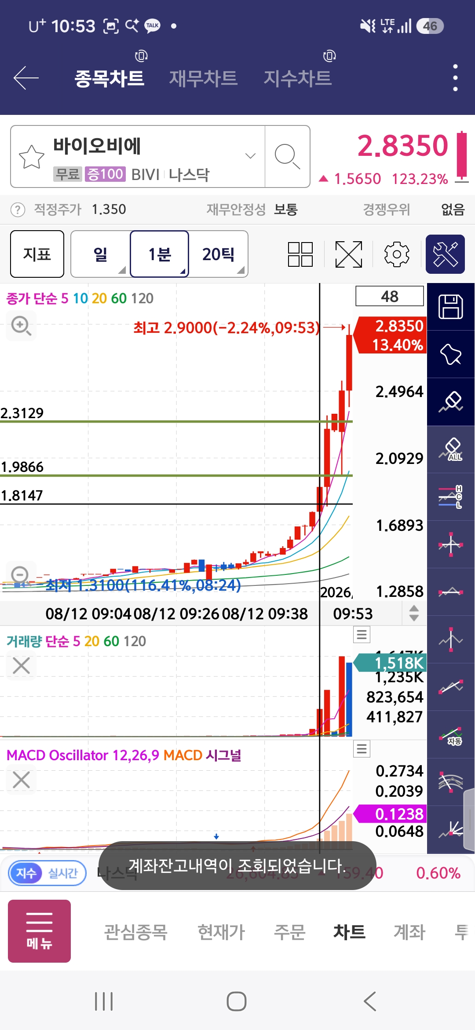Open the 종가 단순 moving average legend

coord(80,298)
